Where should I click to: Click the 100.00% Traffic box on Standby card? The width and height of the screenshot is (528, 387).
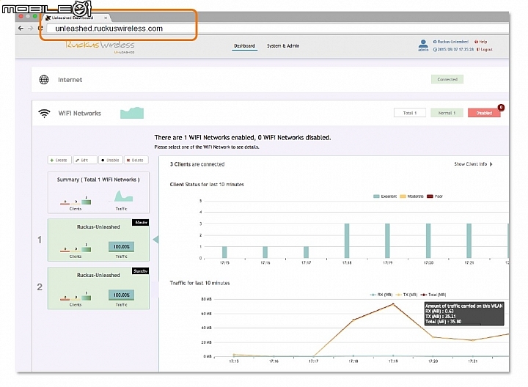click(x=121, y=295)
